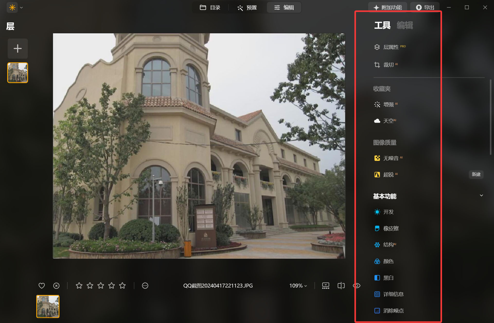Viewport: 494px width, 323px height.
Task: Open the Luminar logo menu
Action: 12,7
